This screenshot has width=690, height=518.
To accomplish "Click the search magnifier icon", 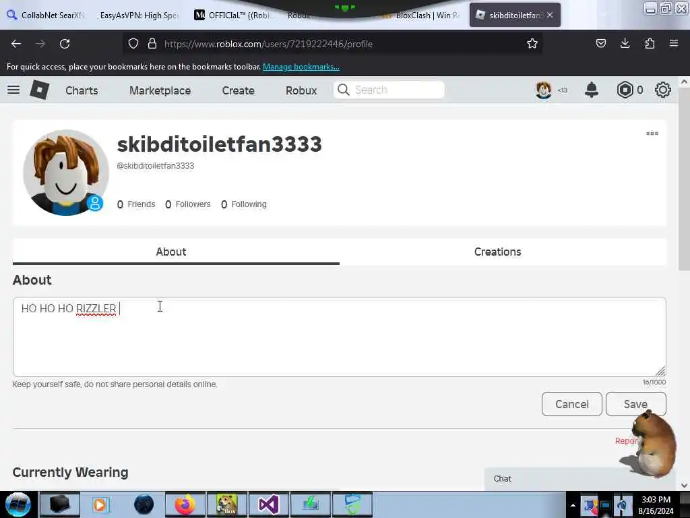I will point(344,90).
